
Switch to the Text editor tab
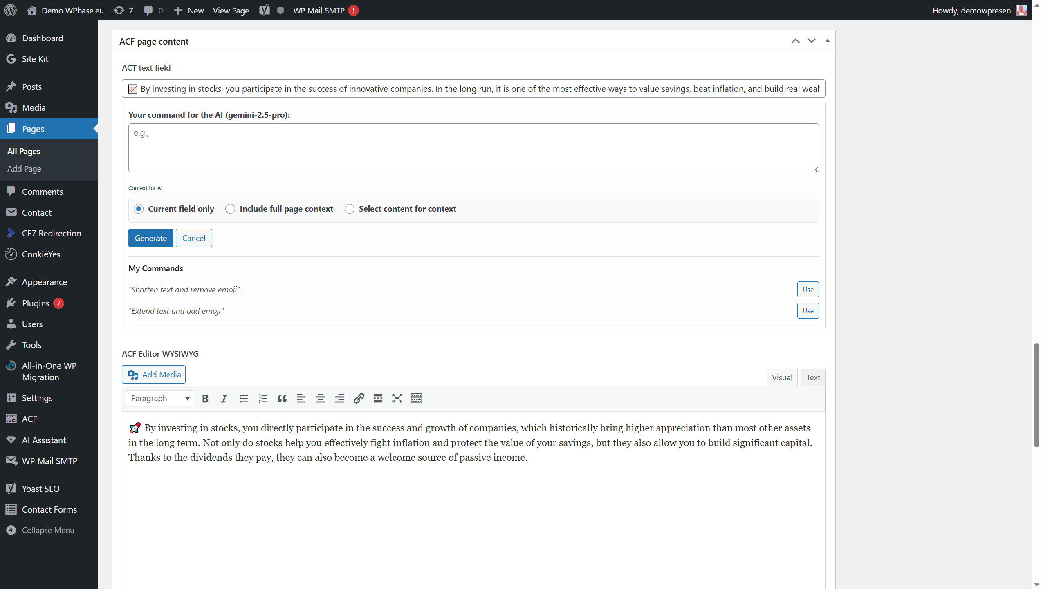click(812, 377)
